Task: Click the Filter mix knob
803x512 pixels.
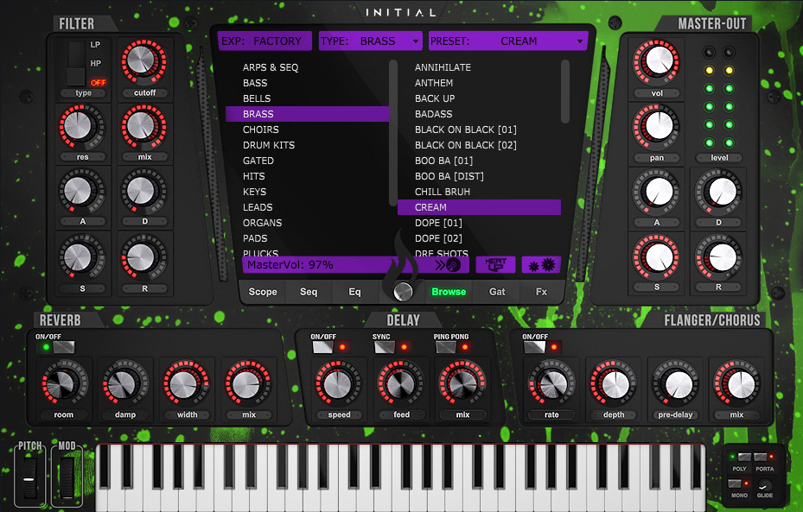Action: [143, 126]
